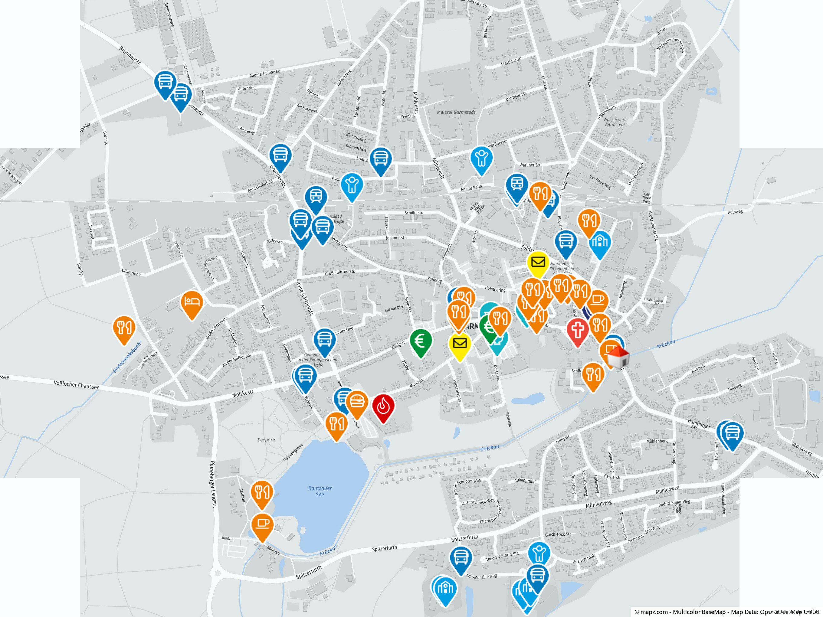Select bus marker above Barmstedt Brunnenstraße label
Image resolution: width=823 pixels, height=617 pixels.
(x=316, y=200)
